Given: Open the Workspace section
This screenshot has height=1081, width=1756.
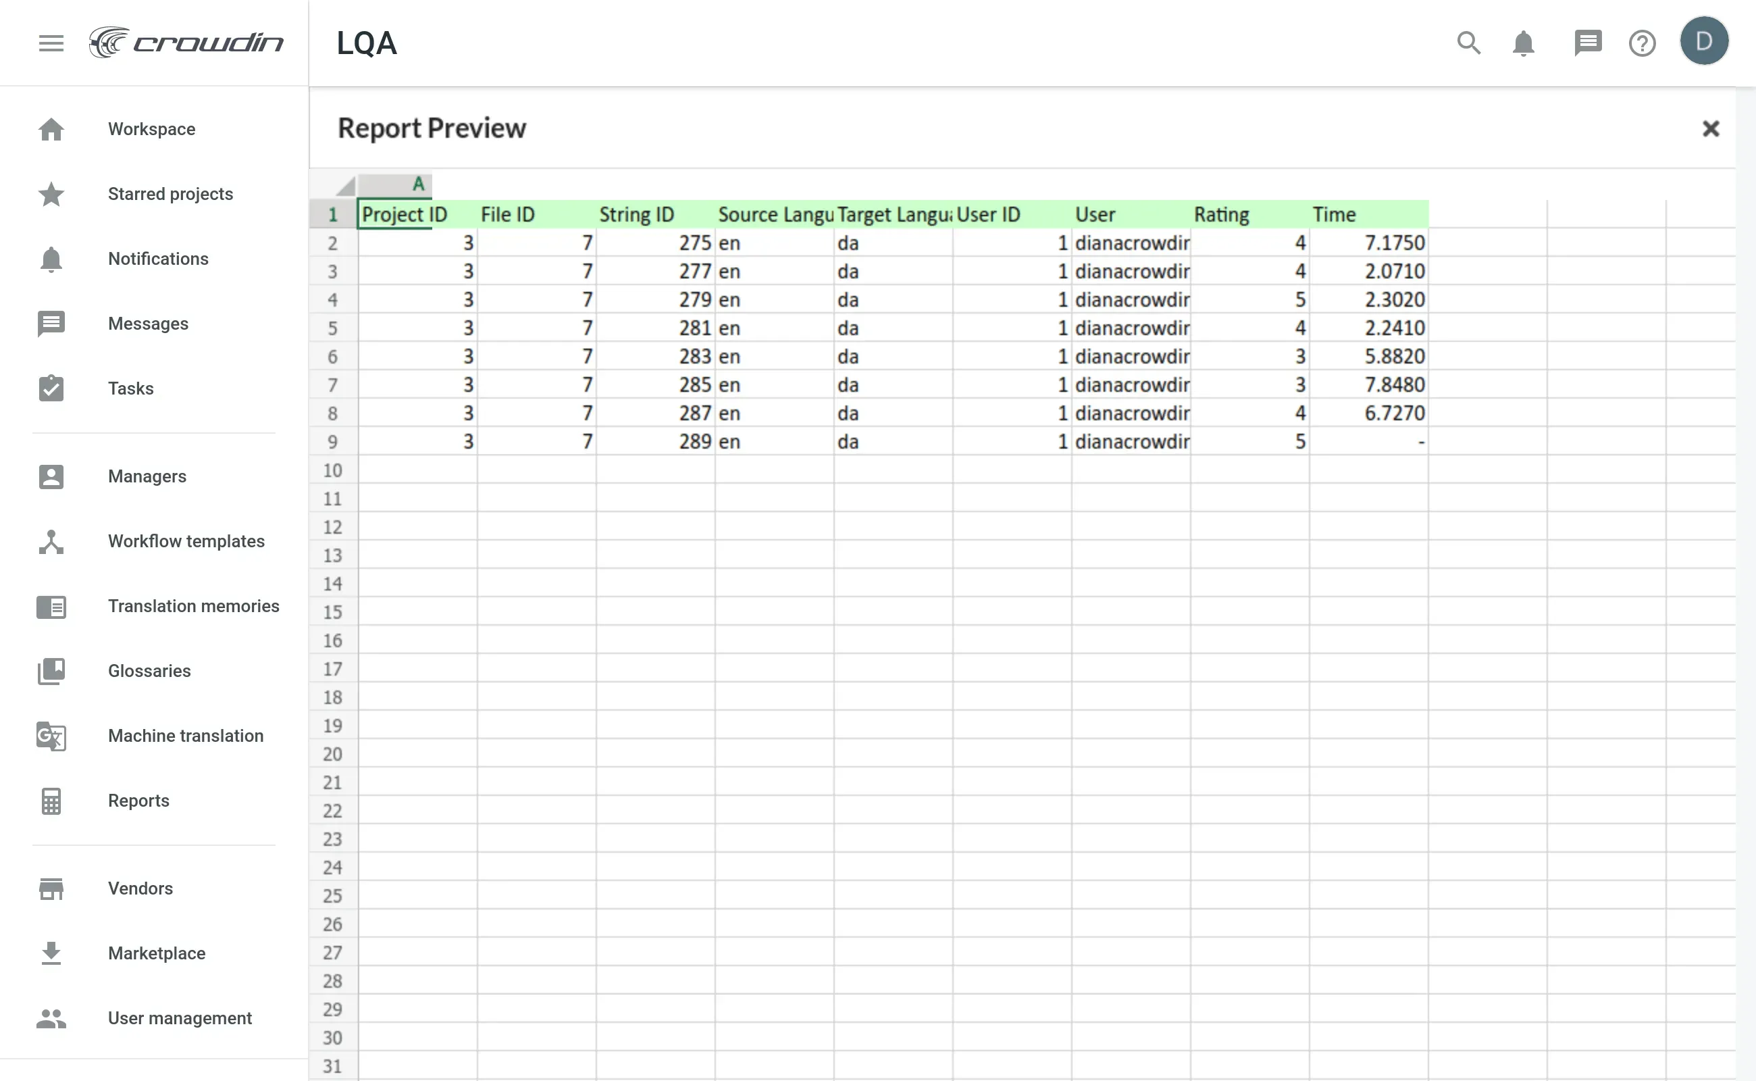Looking at the screenshot, I should [x=152, y=129].
